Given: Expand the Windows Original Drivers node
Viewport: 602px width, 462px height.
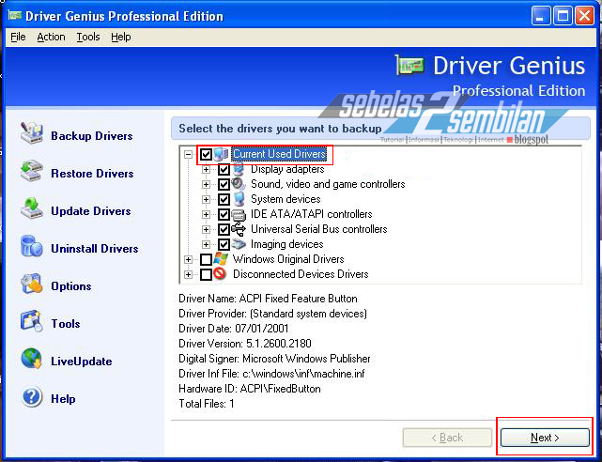Looking at the screenshot, I should coord(188,259).
